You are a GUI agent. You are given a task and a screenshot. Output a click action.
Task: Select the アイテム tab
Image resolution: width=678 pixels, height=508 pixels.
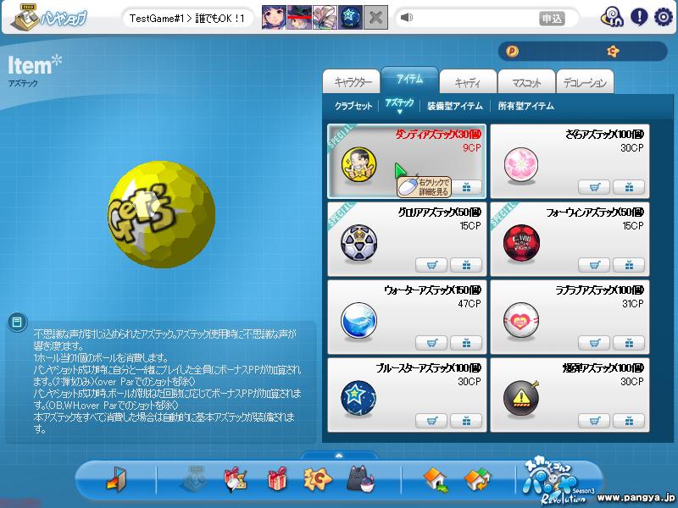409,80
